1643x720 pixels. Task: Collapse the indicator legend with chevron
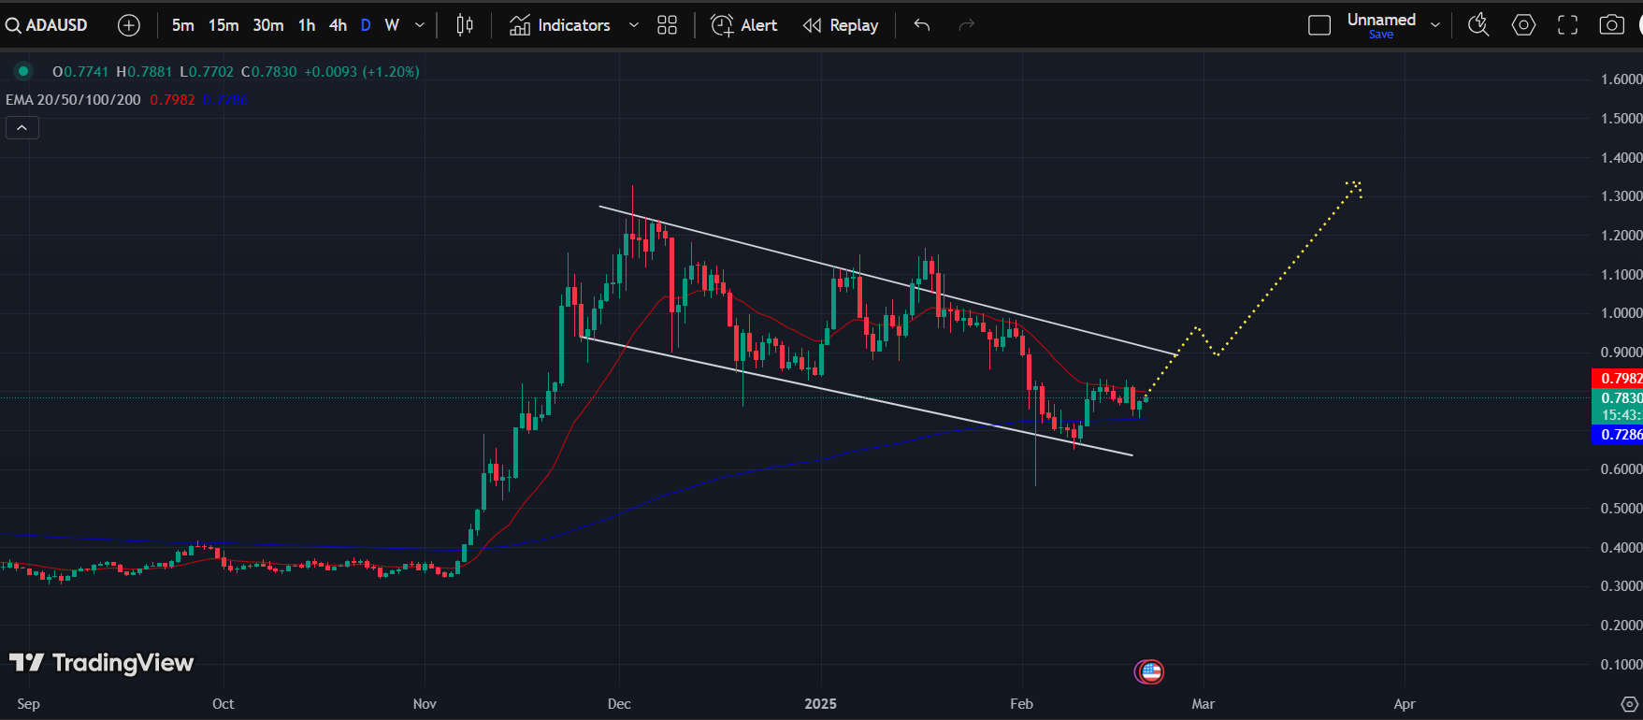[x=22, y=127]
